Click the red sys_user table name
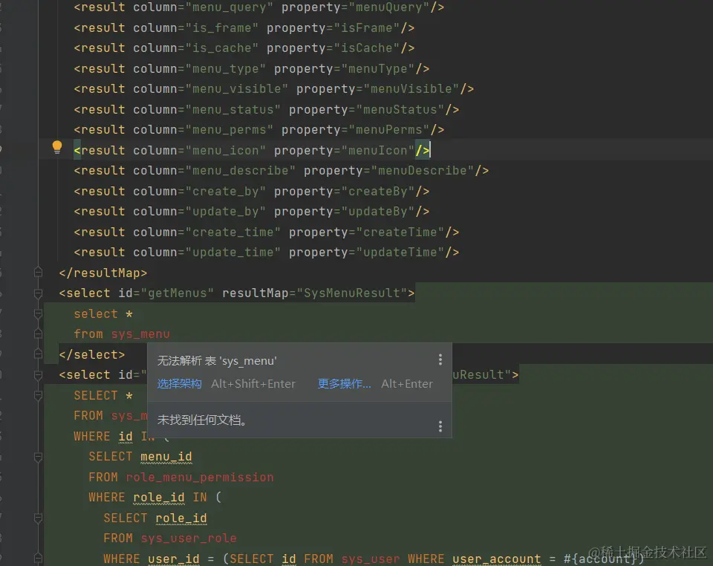Viewport: 713px width, 566px height. 371,559
